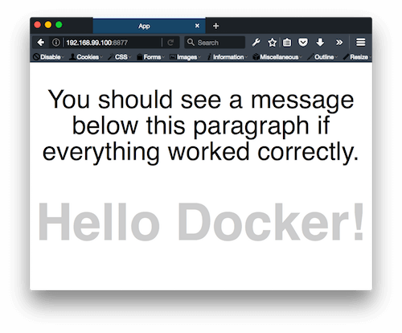Open the downloads arrow icon
The height and width of the screenshot is (333, 402).
pos(320,43)
